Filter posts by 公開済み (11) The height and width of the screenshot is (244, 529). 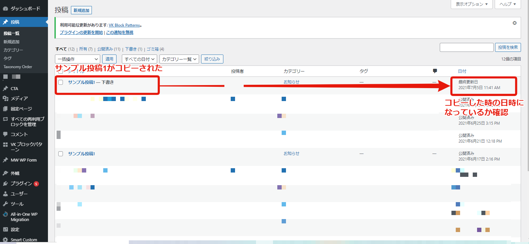[x=109, y=49]
